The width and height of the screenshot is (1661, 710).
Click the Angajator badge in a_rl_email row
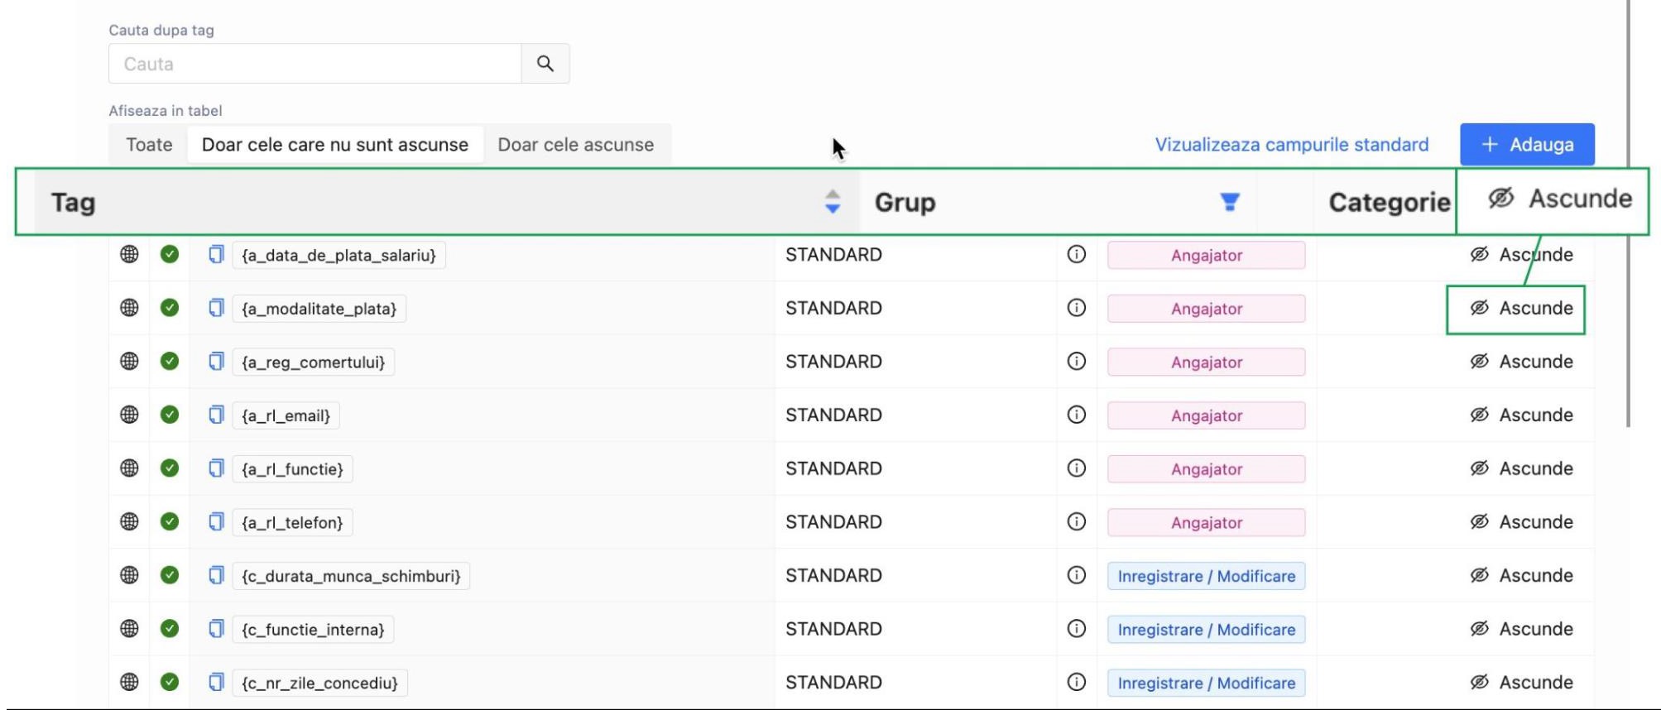point(1207,415)
